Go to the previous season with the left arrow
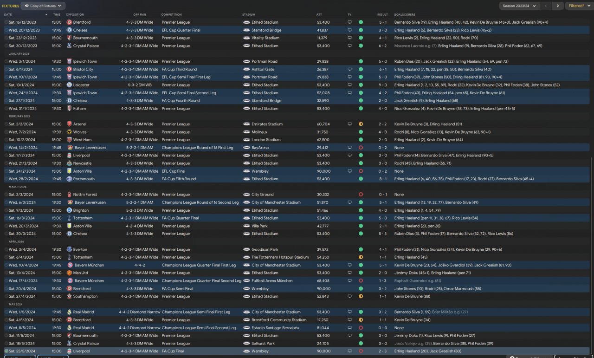The height and width of the screenshot is (358, 594). tap(546, 6)
